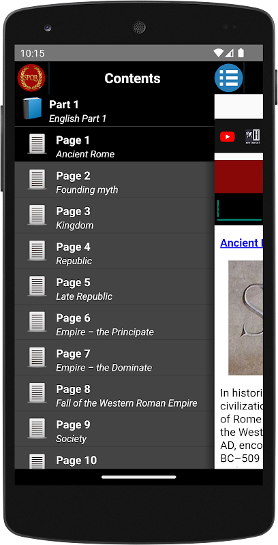
Task: Jump to Page 7 Empire – the Dominate
Action: pos(114,358)
